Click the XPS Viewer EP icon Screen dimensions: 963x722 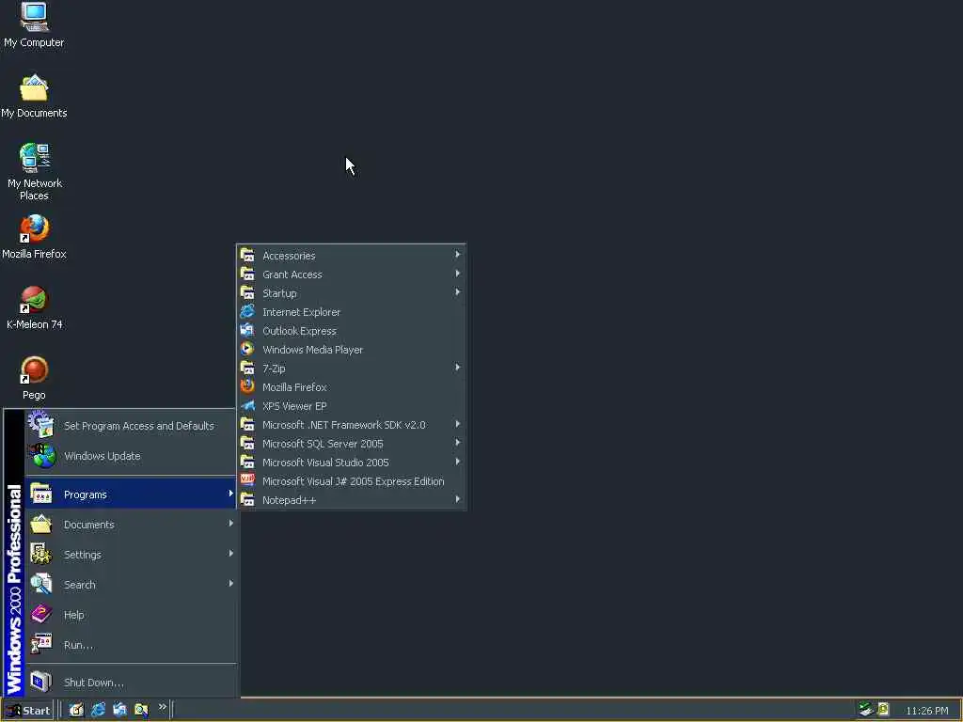(247, 405)
